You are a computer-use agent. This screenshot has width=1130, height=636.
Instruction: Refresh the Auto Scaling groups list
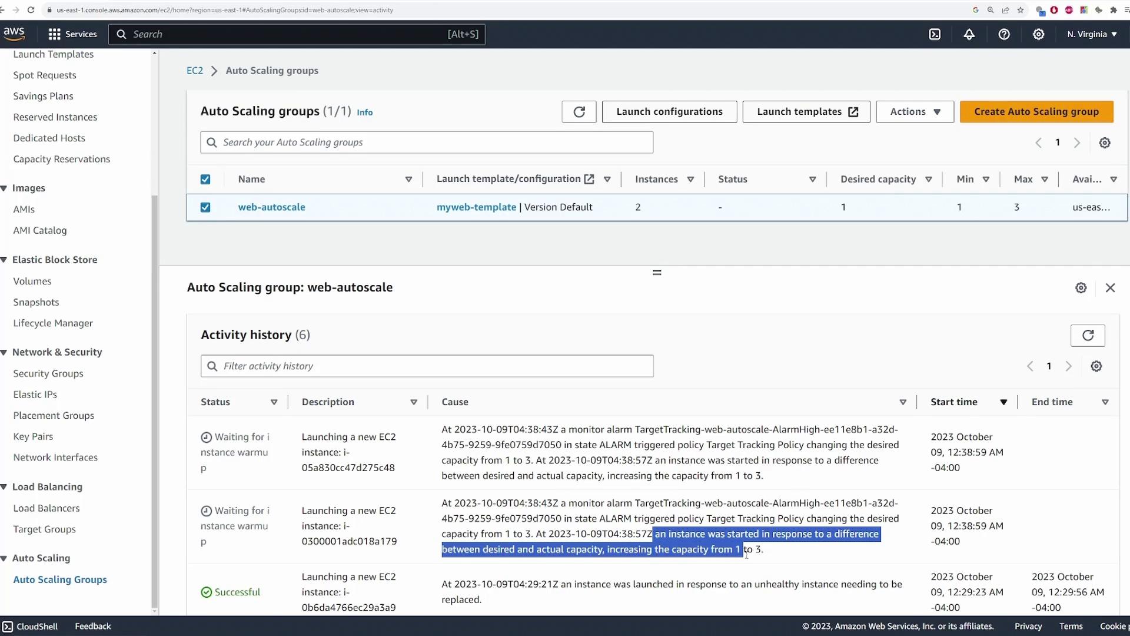click(579, 112)
